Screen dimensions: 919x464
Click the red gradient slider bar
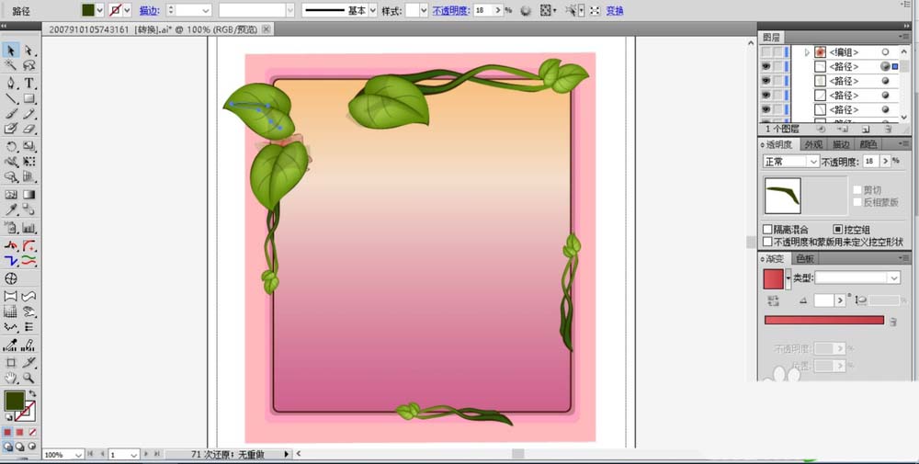pyautogui.click(x=823, y=321)
